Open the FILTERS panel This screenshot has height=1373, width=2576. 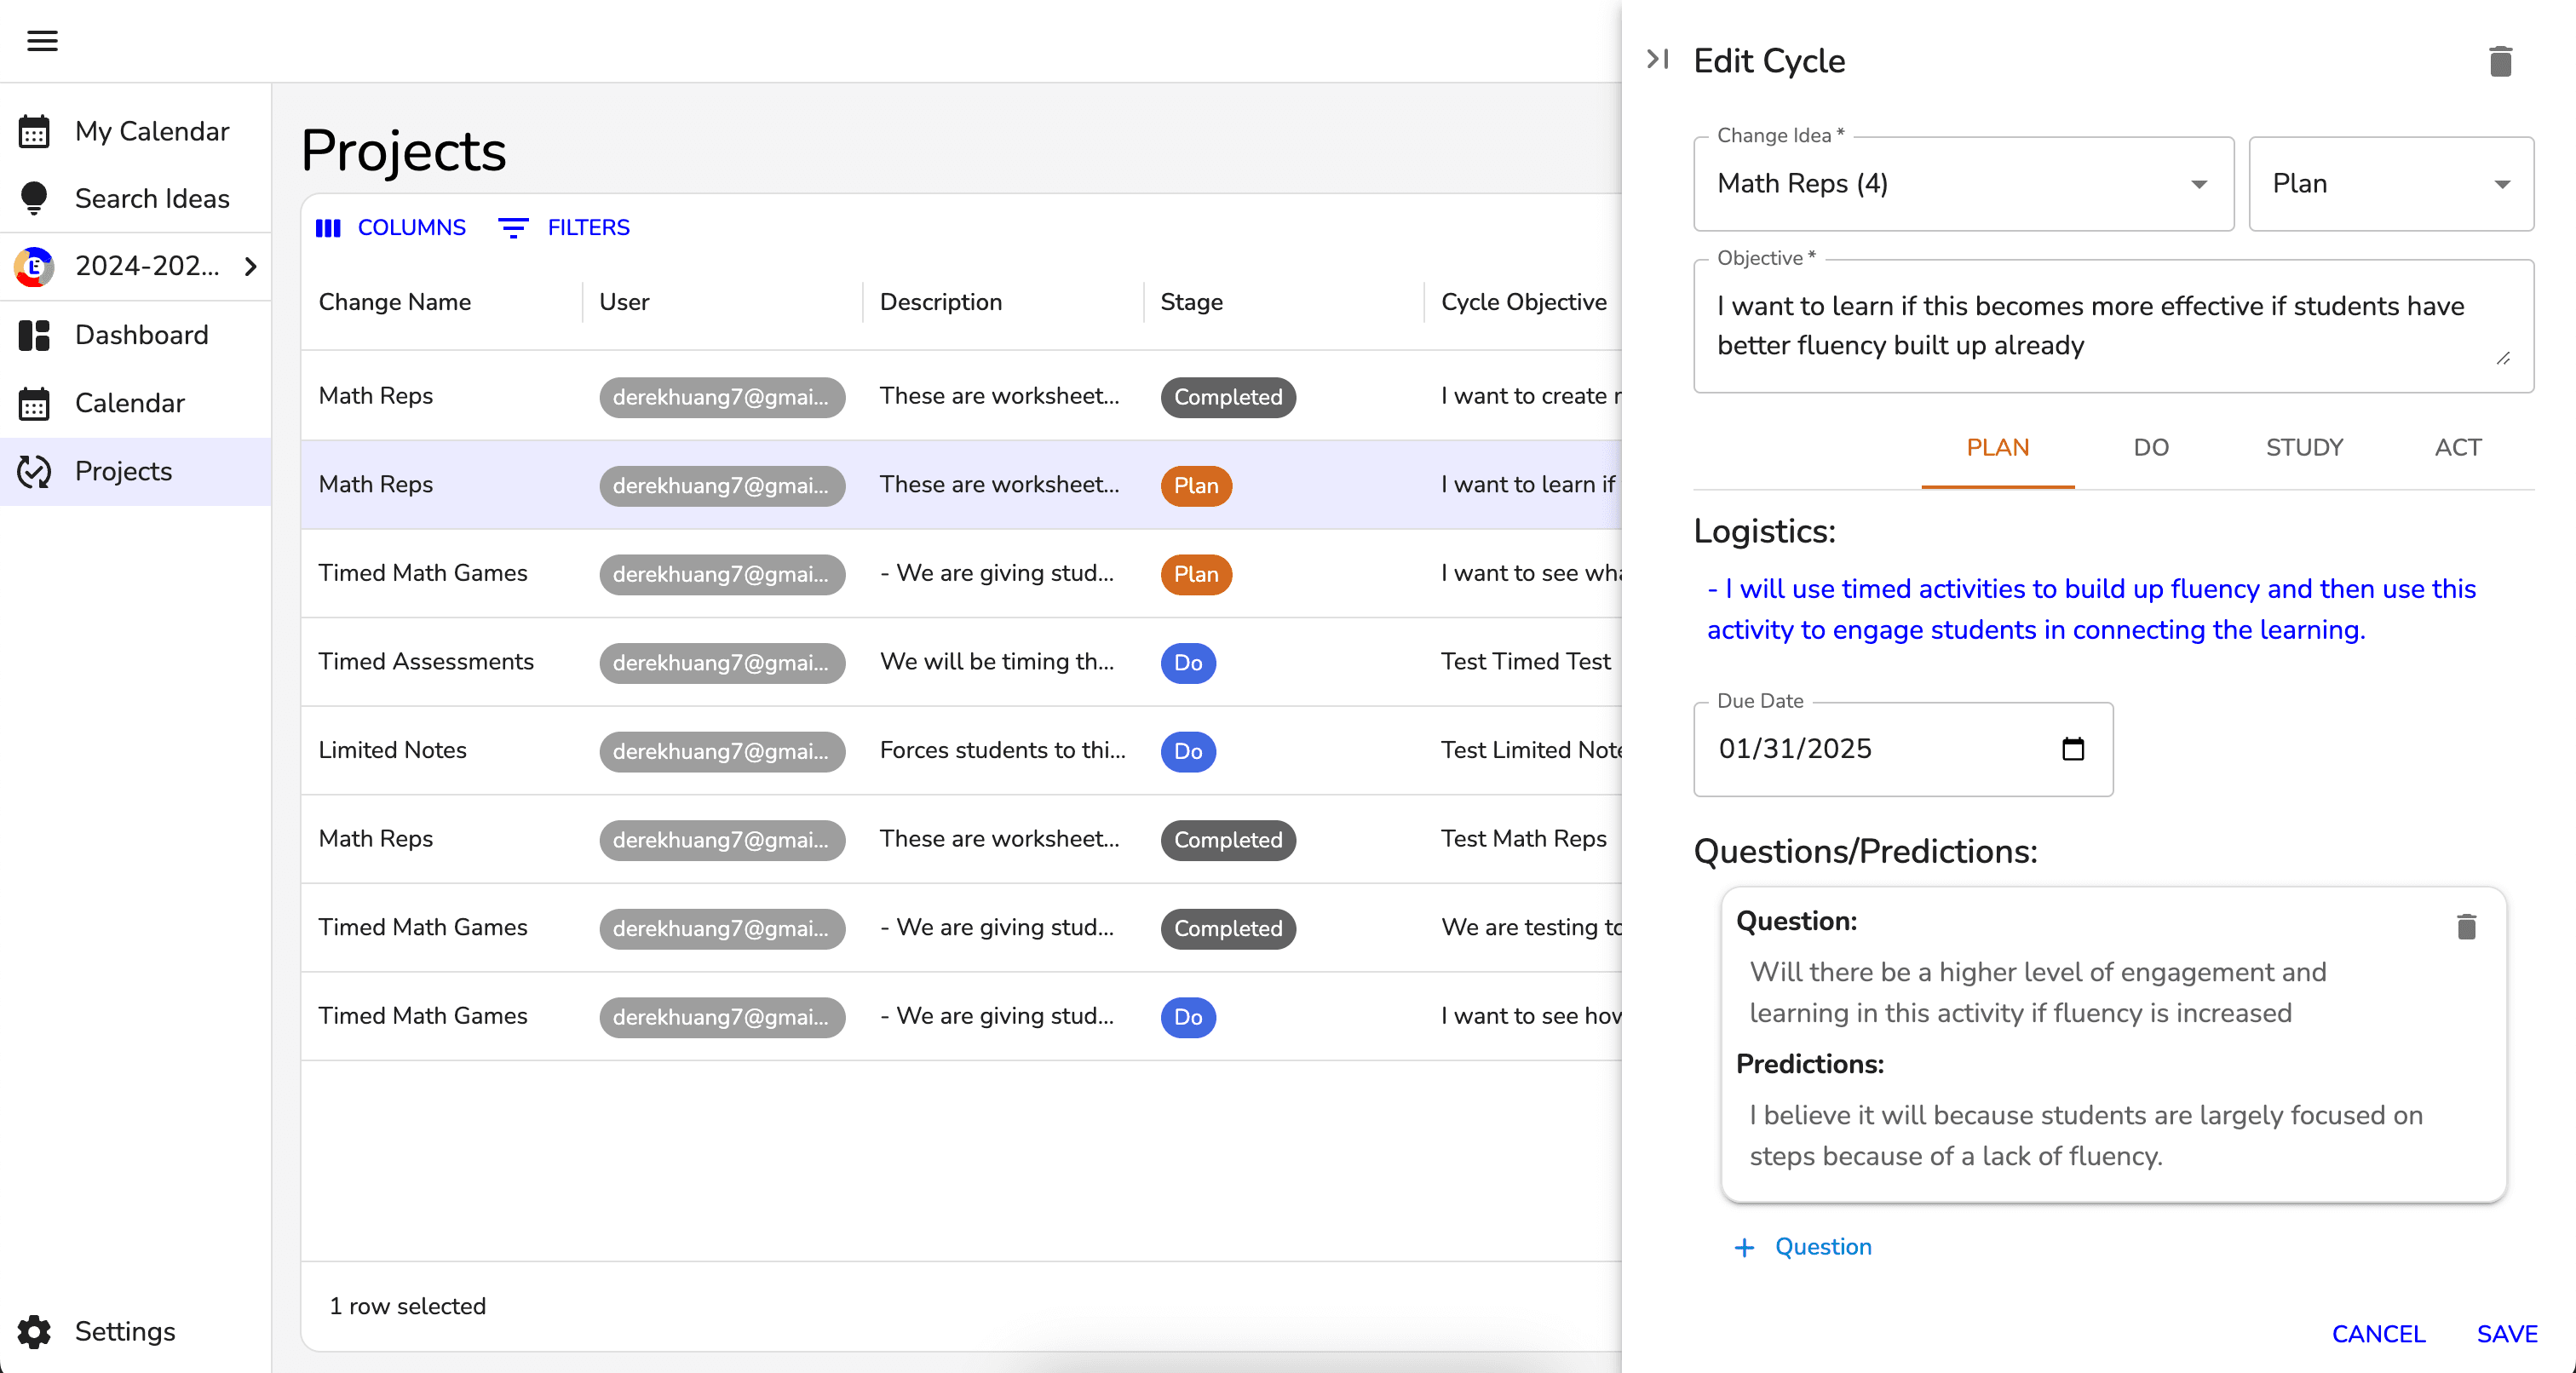pyautogui.click(x=564, y=228)
